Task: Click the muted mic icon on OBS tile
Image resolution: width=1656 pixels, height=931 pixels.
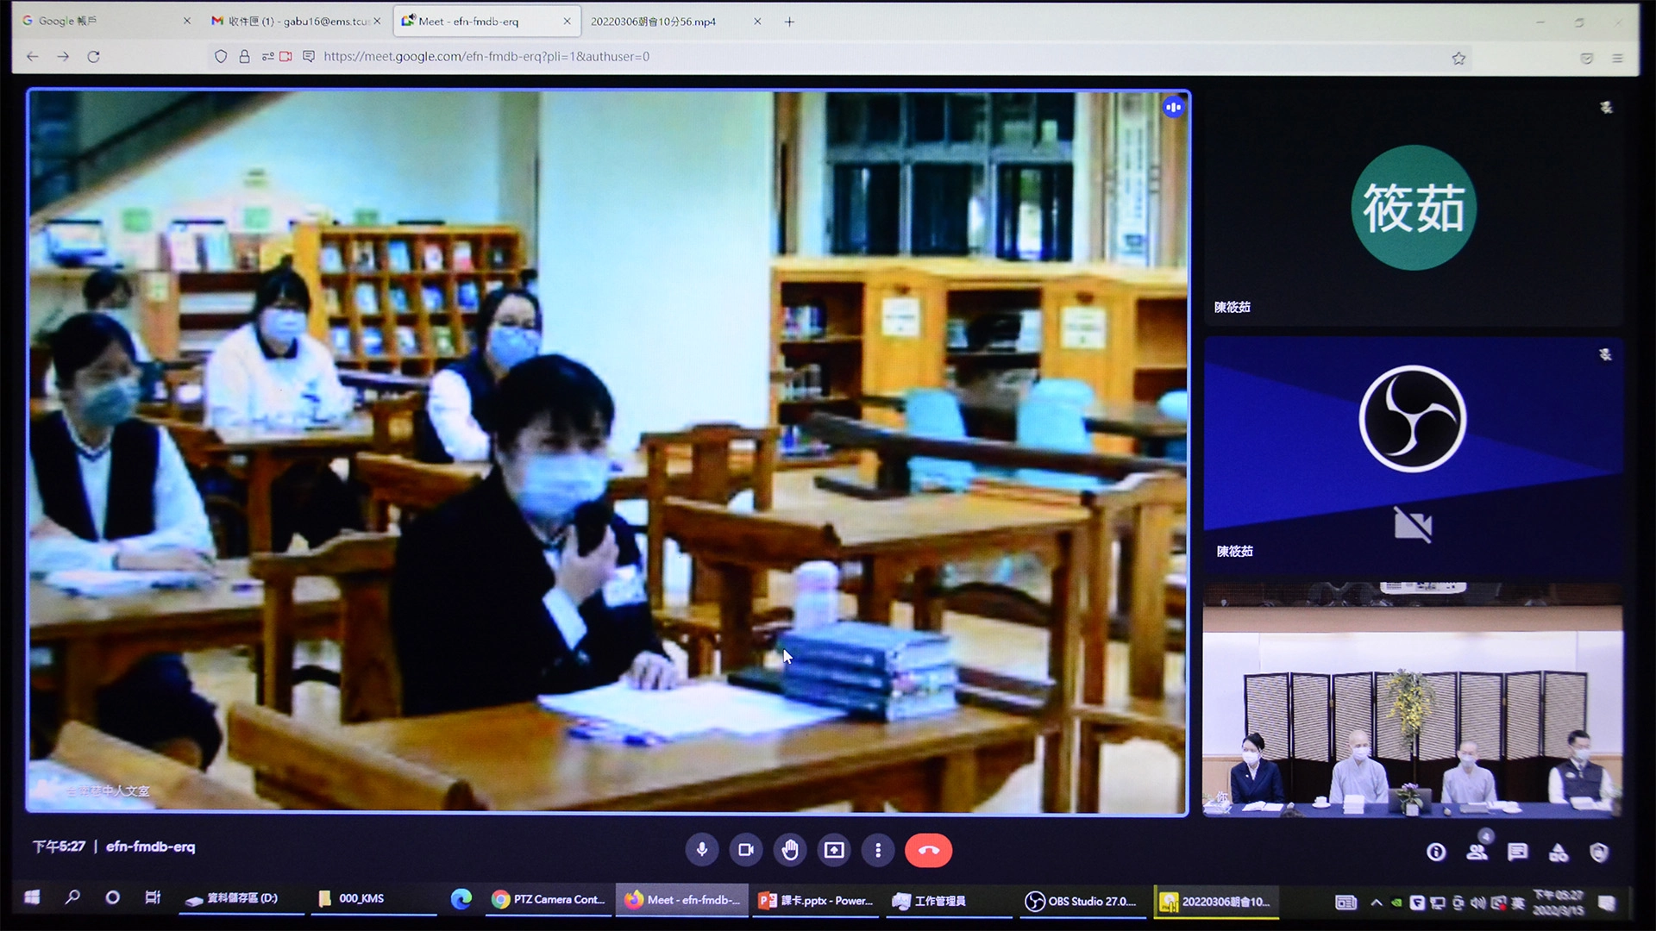Action: tap(1605, 354)
